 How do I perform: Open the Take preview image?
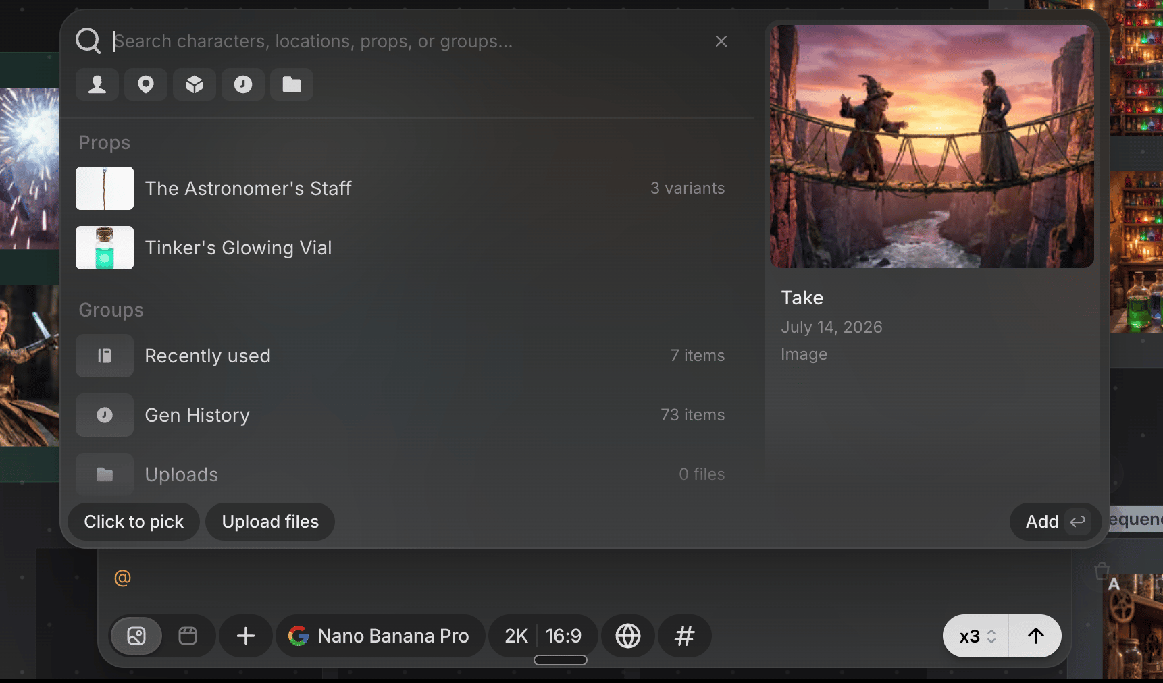click(x=932, y=146)
